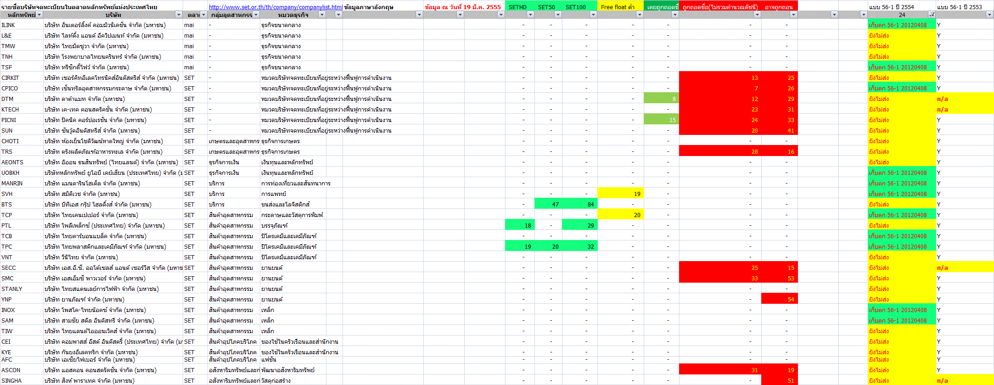Viewport: 994px width, 385px height.
Task: Select the CIRKIT ticker cell
Action: pos(22,78)
